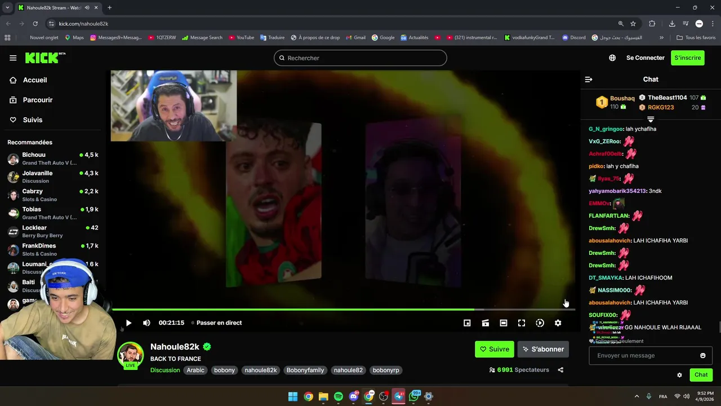Collapse the chat panel with arrow icon
The image size is (721, 406).
589,80
